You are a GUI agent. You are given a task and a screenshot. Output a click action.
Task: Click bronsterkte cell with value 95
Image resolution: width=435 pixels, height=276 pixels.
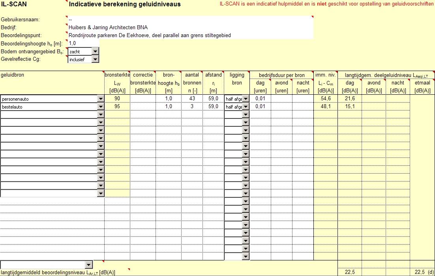point(117,106)
